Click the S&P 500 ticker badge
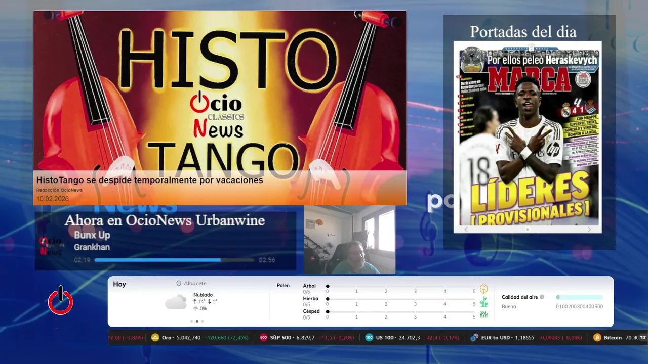Image resolution: width=648 pixels, height=364 pixels. point(263,337)
